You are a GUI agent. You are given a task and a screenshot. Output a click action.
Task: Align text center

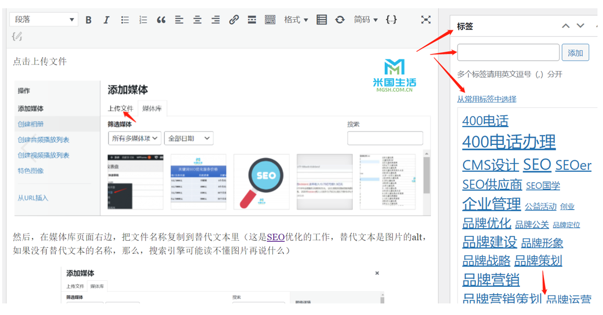[x=197, y=20]
